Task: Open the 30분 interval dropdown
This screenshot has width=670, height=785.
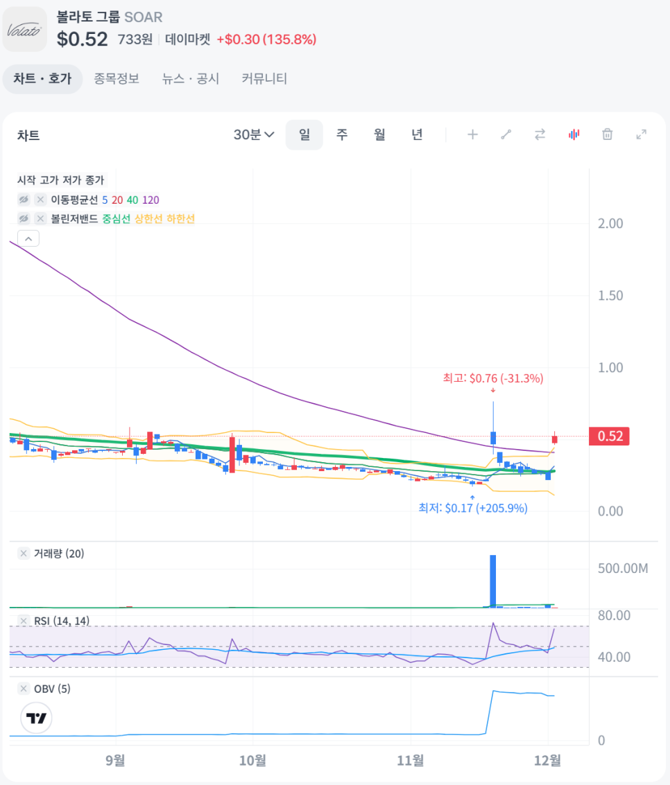Action: (254, 134)
